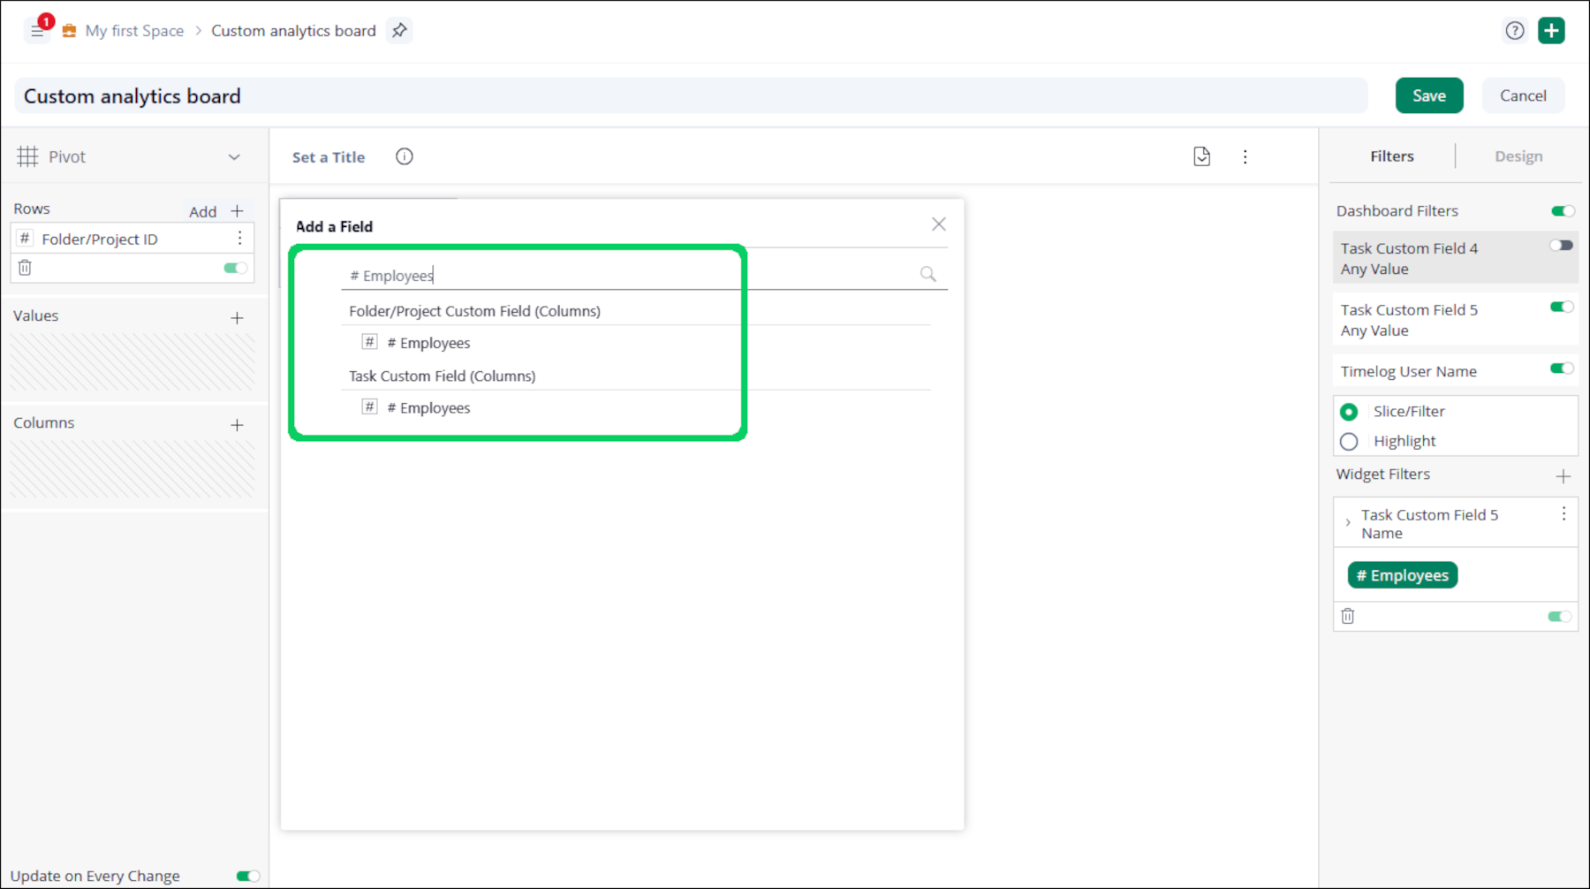Click the widget export document icon

(1201, 156)
